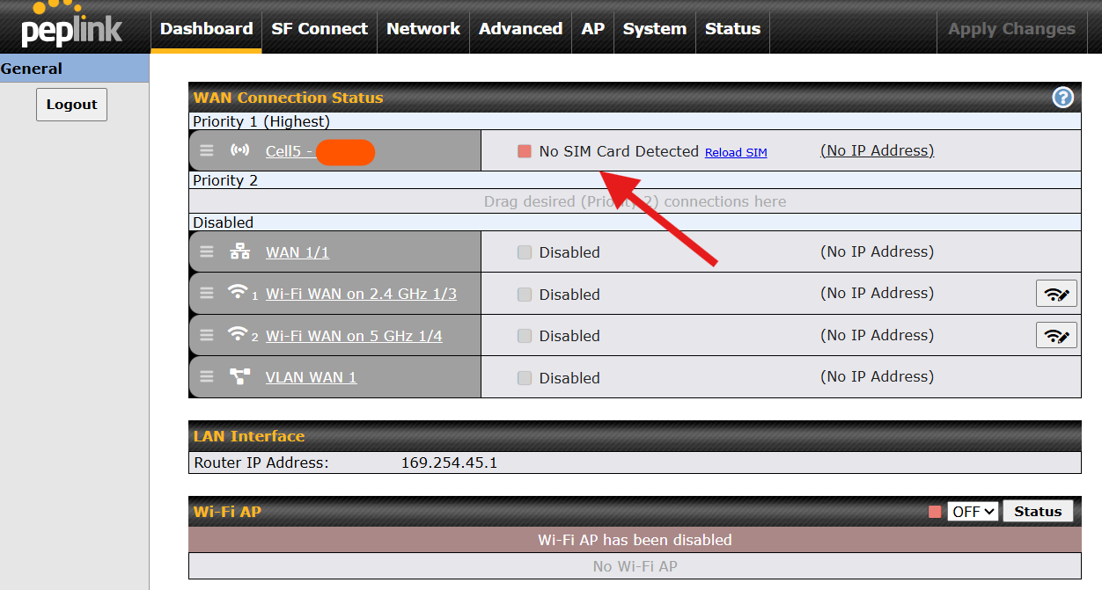
Task: Go to the System menu
Action: click(654, 29)
